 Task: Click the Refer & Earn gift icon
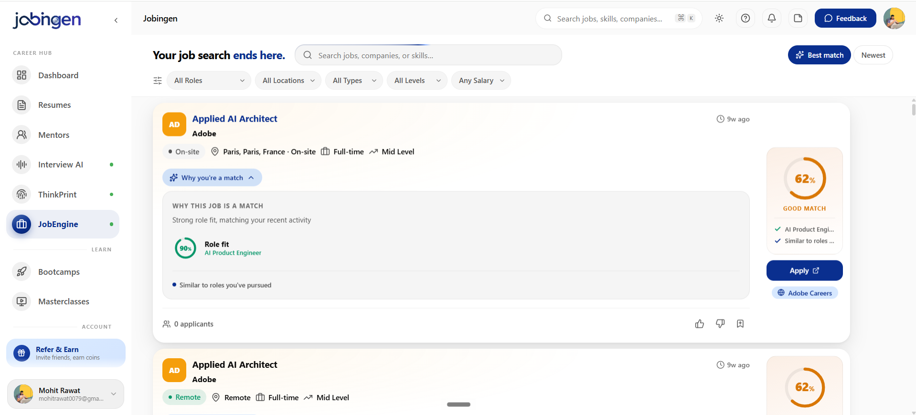pyautogui.click(x=21, y=353)
